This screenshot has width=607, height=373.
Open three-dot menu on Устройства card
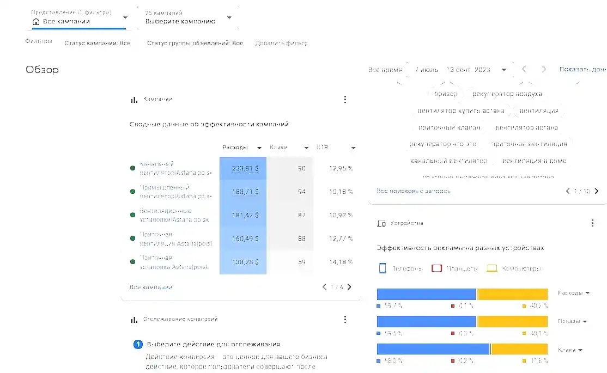point(592,223)
